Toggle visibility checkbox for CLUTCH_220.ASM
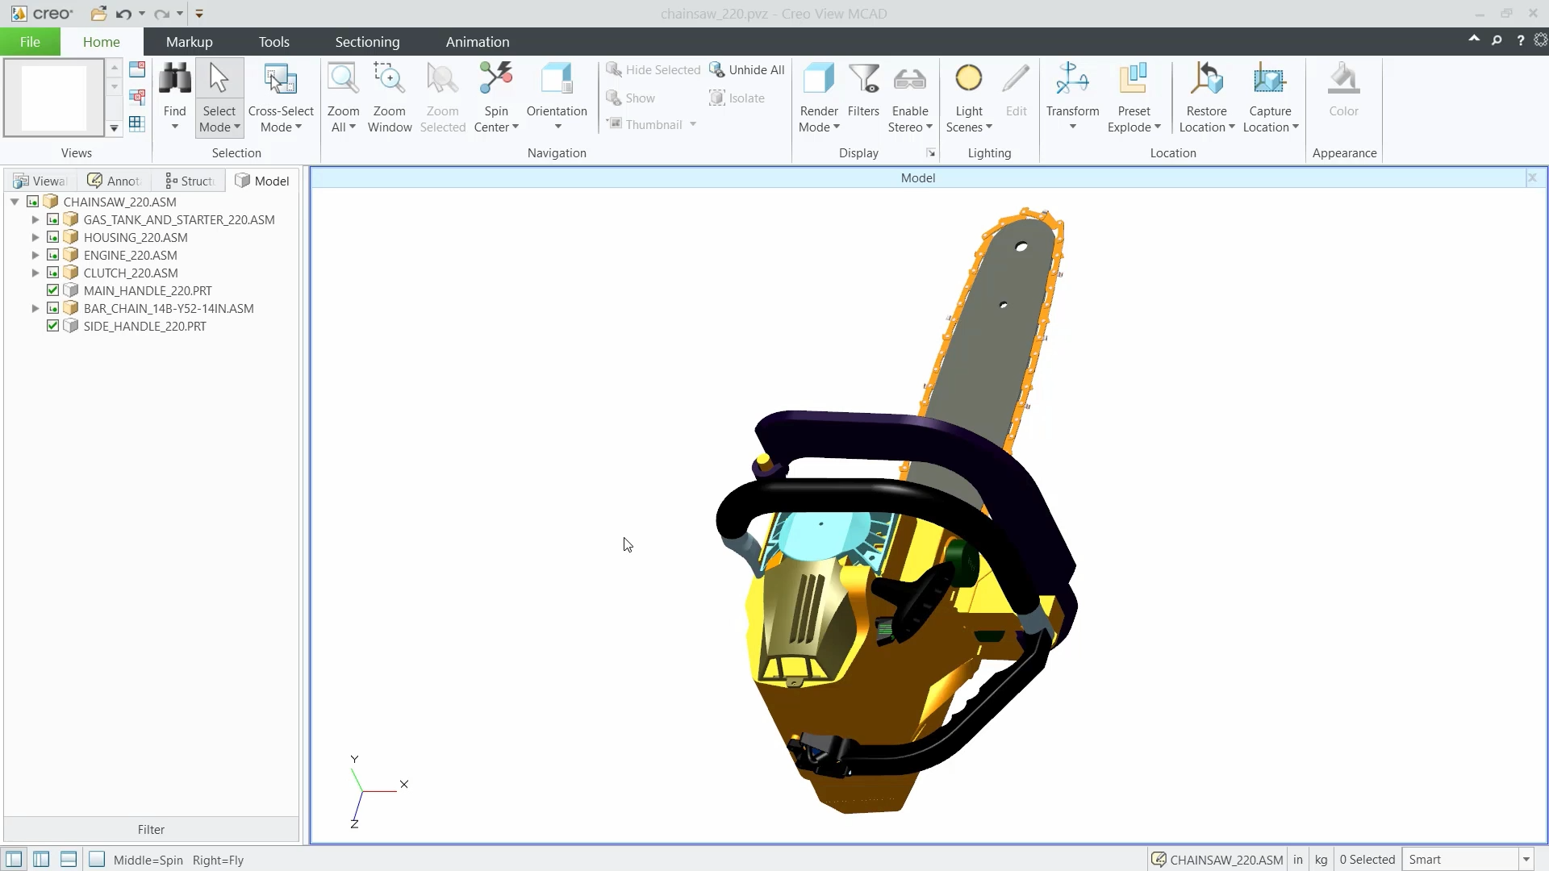 point(53,273)
